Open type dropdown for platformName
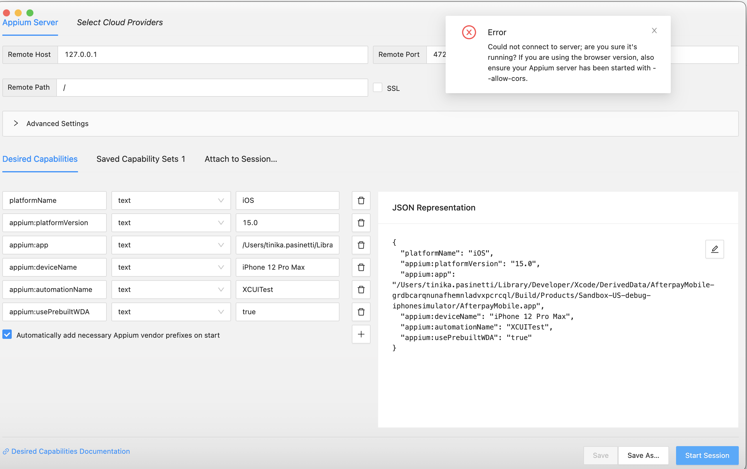Viewport: 747px width, 469px height. click(x=171, y=200)
